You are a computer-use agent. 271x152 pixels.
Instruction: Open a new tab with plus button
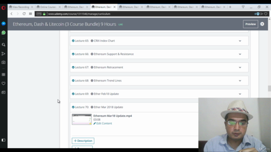230,7
